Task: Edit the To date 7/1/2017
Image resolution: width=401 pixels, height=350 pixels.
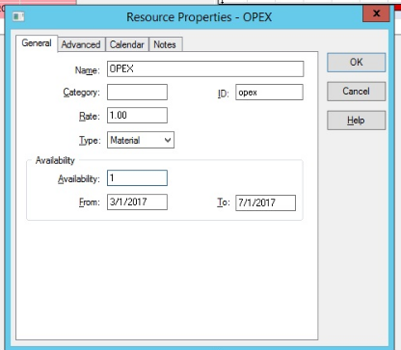Action: [265, 202]
